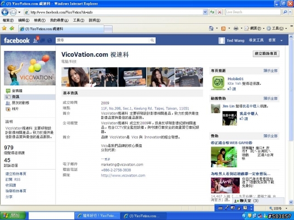Image resolution: width=294 pixels, height=220 pixels.
Task: Open first photo thumbnail of woman
Action: [x=75, y=77]
